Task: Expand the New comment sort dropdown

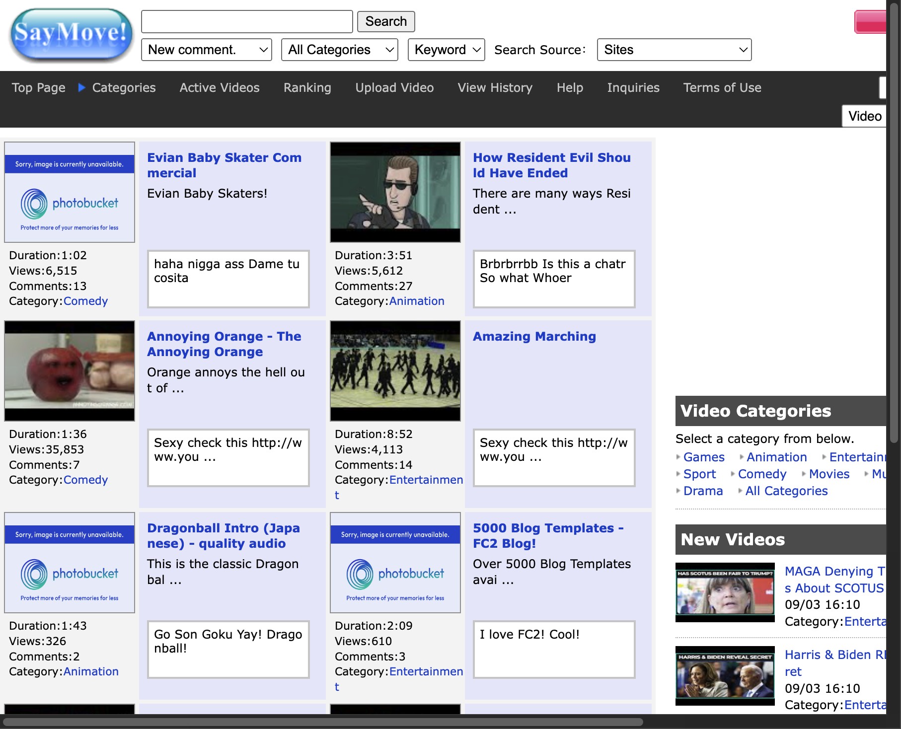Action: click(x=206, y=50)
